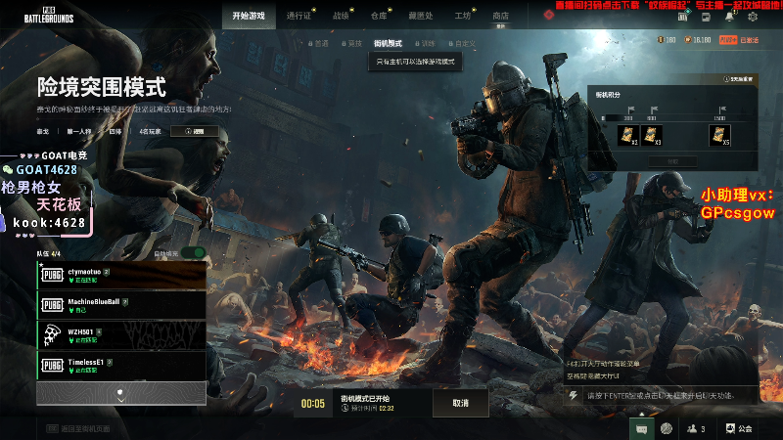
Task: Click the 已激活 status text
Action: (x=750, y=40)
